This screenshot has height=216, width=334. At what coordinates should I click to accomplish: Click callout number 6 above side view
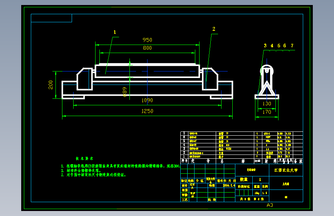(285, 45)
